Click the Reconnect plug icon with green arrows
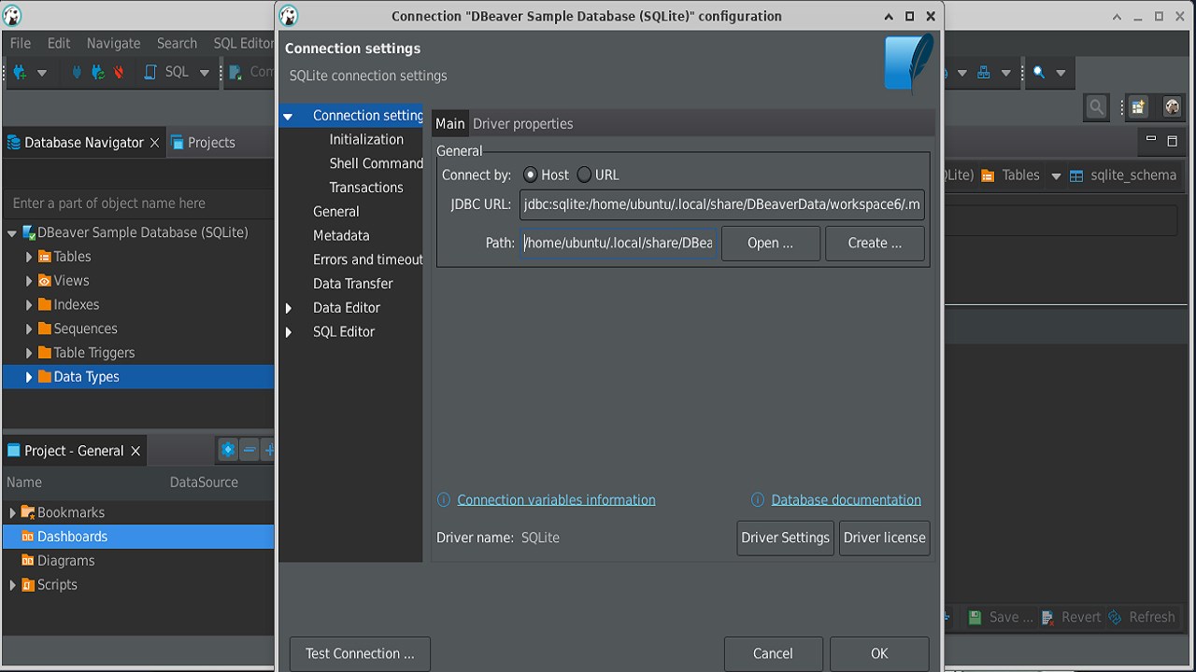Image resolution: width=1196 pixels, height=672 pixels. tap(97, 72)
